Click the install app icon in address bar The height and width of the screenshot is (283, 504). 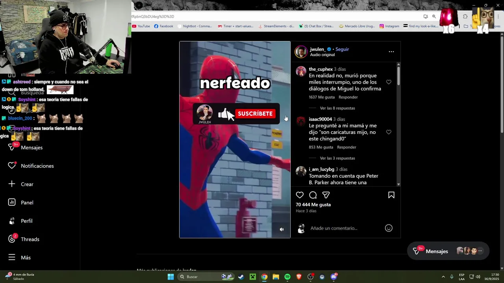[x=426, y=17]
